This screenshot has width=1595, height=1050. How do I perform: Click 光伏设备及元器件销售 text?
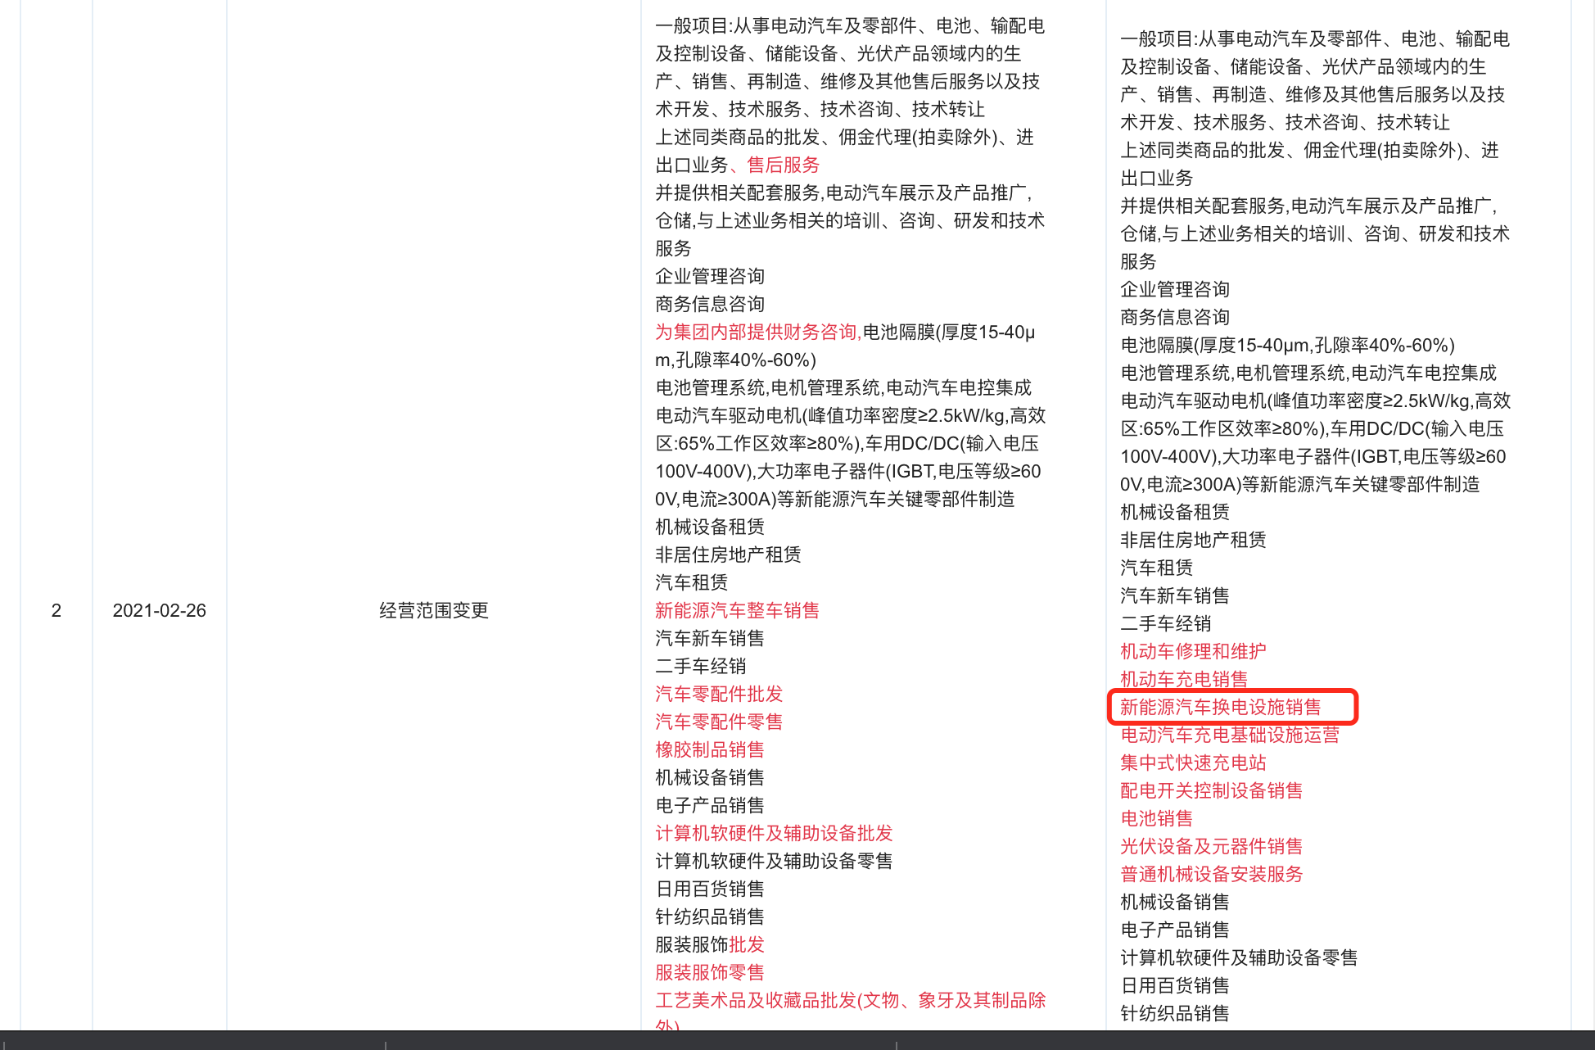1211,846
